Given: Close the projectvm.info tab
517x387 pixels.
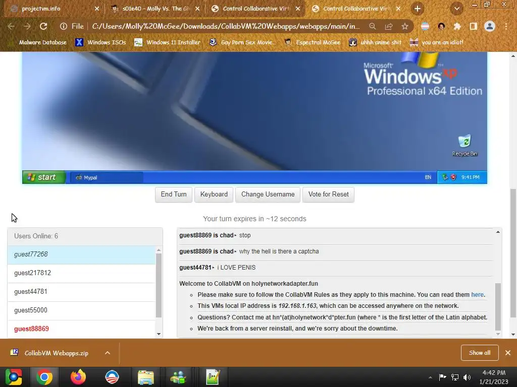Looking at the screenshot, I should 96,9.
